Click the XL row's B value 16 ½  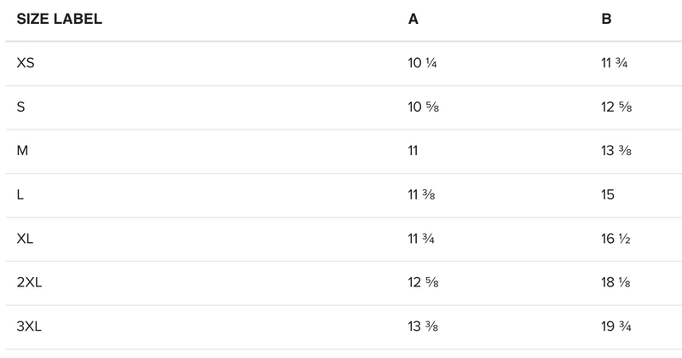click(x=616, y=240)
